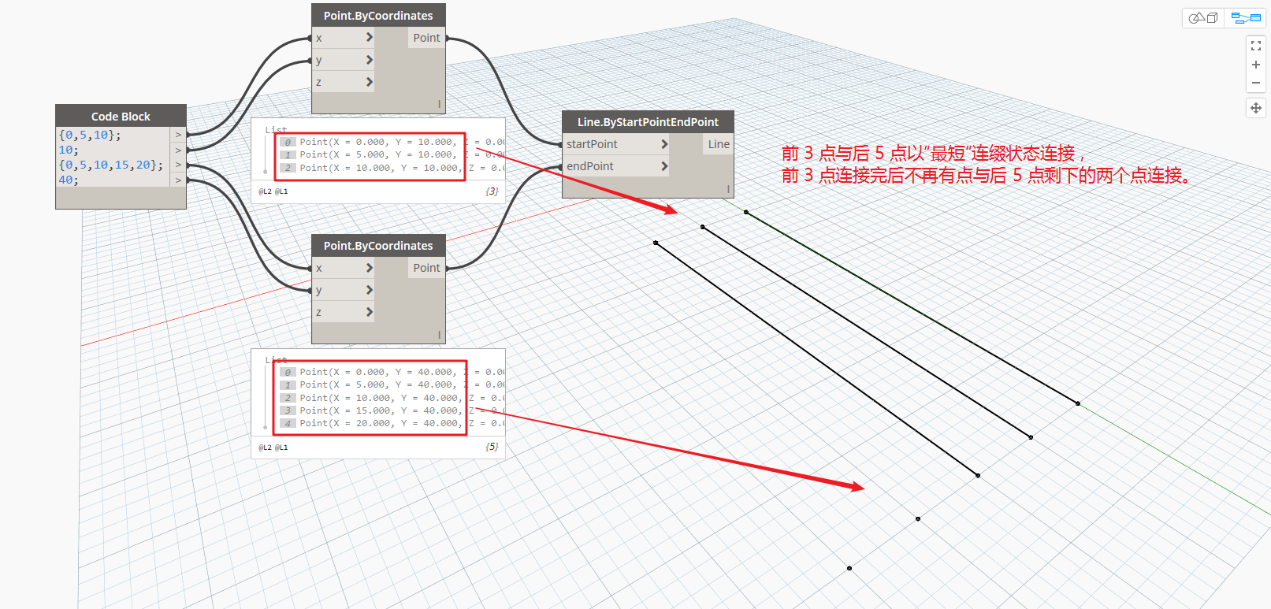The height and width of the screenshot is (609, 1271).
Task: Click the Line output port
Action: point(718,144)
